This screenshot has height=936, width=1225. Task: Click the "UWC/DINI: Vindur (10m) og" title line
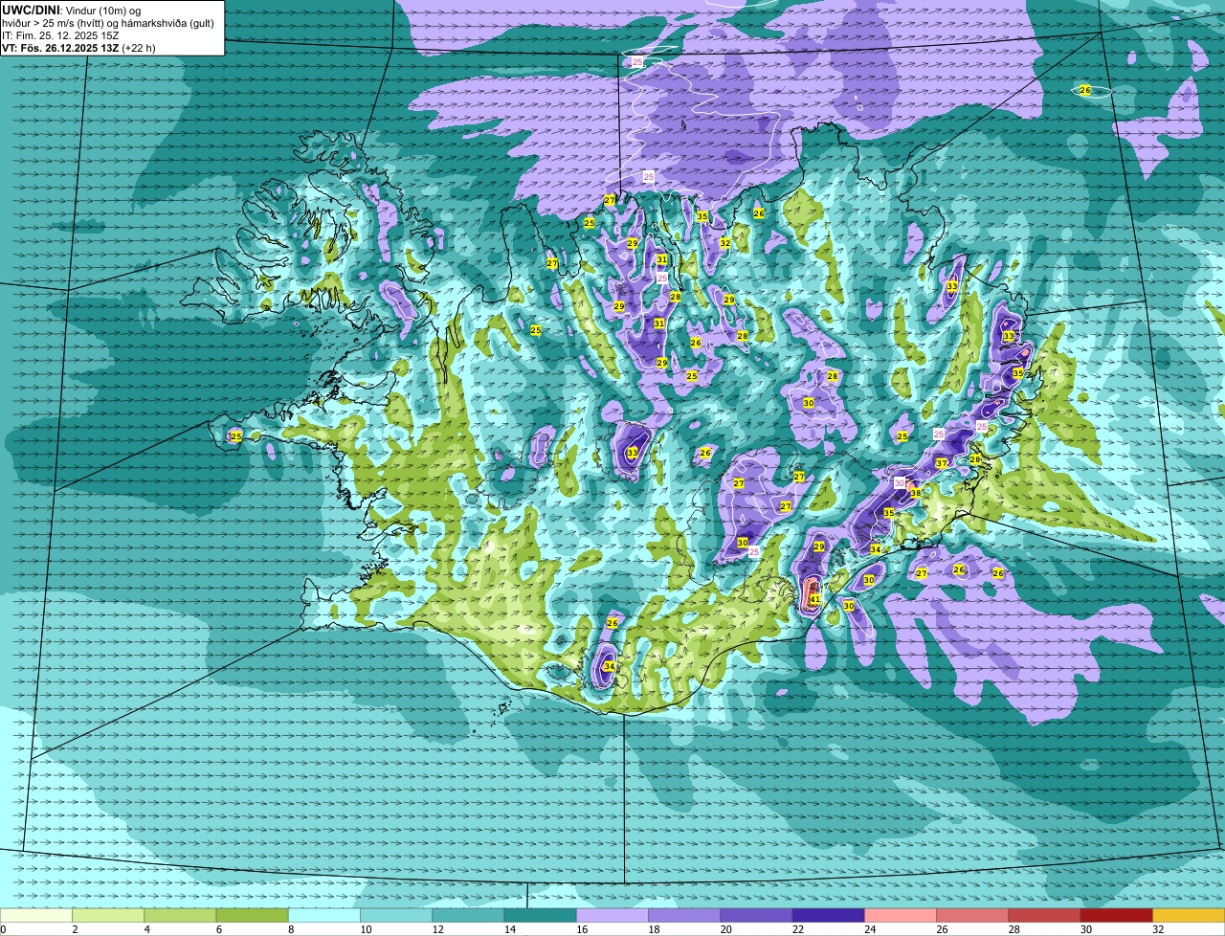[x=72, y=10]
